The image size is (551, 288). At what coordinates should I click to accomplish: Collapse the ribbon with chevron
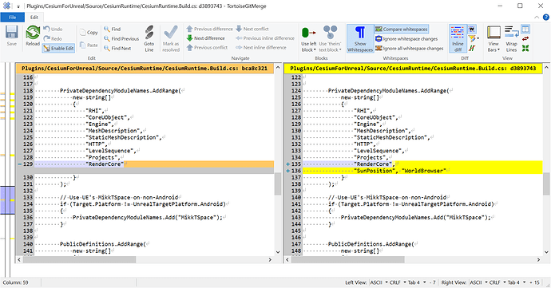[x=537, y=18]
